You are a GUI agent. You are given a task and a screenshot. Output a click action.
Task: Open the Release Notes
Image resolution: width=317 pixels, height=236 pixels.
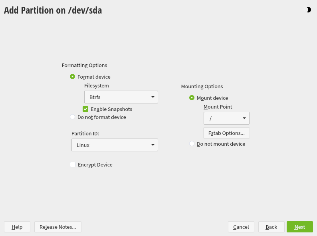(58, 227)
